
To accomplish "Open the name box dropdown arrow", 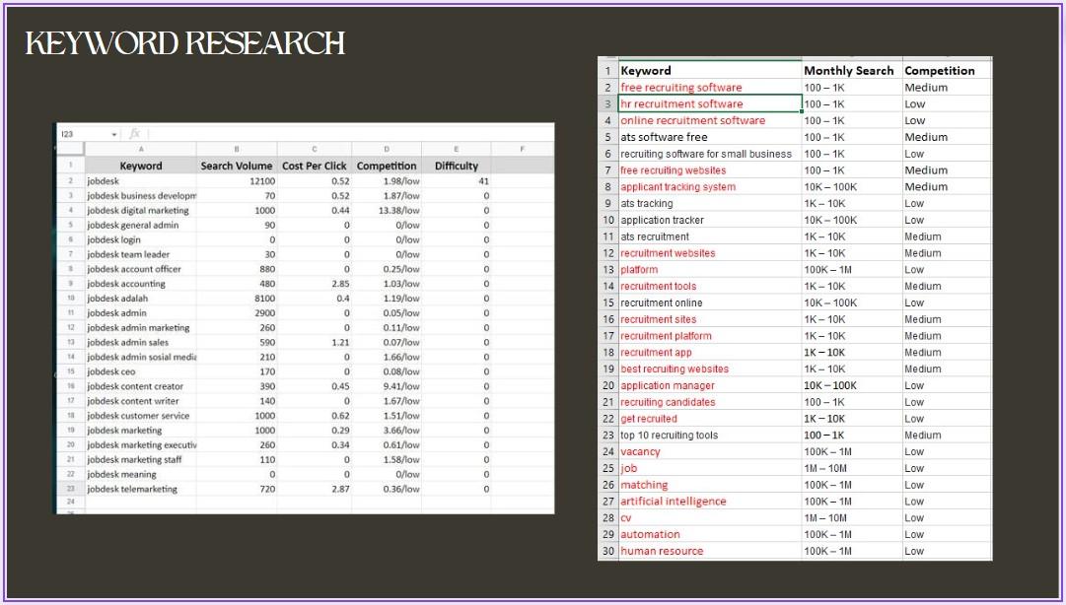I will click(114, 134).
